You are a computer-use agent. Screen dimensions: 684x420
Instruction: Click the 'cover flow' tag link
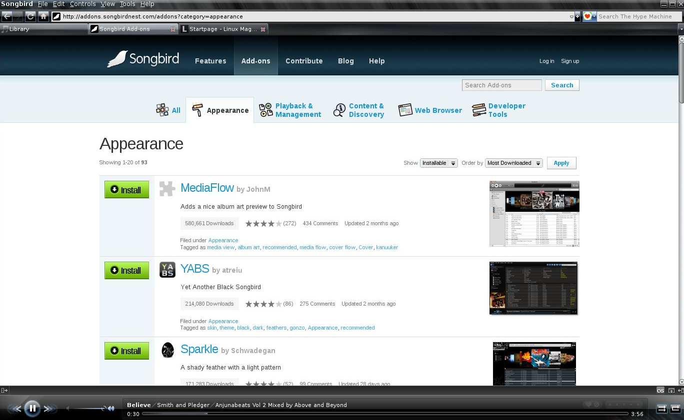coord(342,247)
